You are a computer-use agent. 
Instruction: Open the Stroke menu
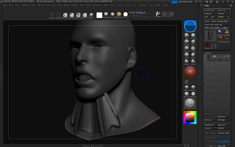tap(120, 5)
